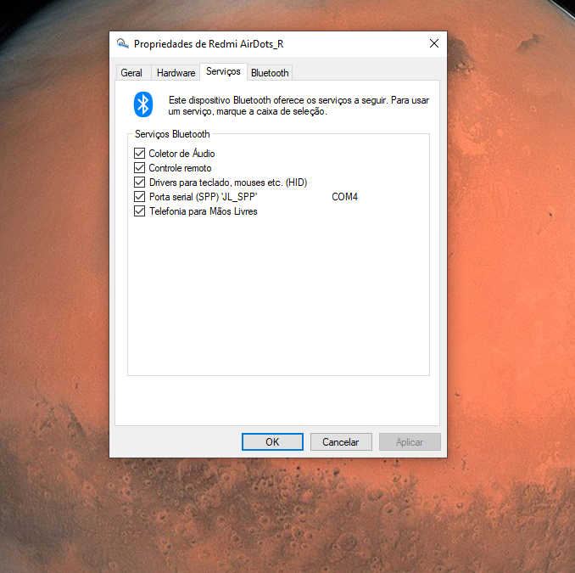Click the COM4 port label

344,197
